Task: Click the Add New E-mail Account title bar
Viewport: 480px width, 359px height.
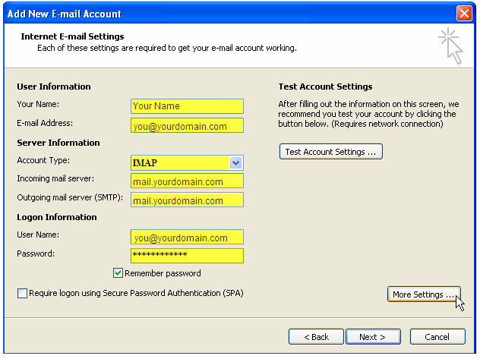Action: point(228,14)
